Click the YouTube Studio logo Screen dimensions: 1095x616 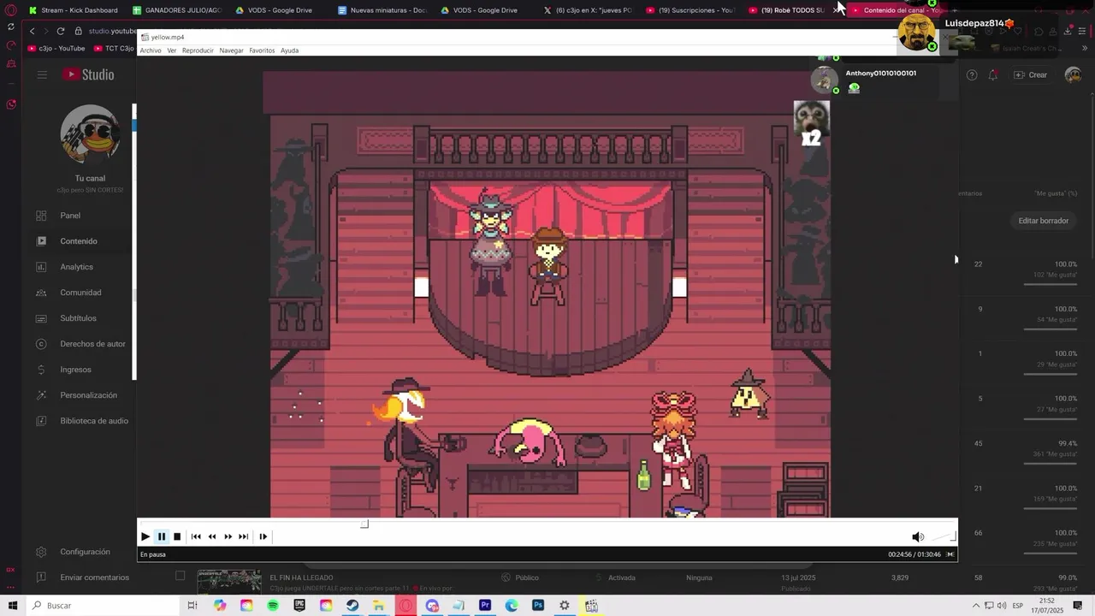[88, 74]
